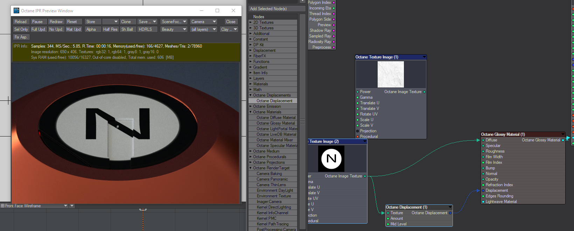
Task: Open the Beauty render pass dropdown
Action: (x=174, y=29)
